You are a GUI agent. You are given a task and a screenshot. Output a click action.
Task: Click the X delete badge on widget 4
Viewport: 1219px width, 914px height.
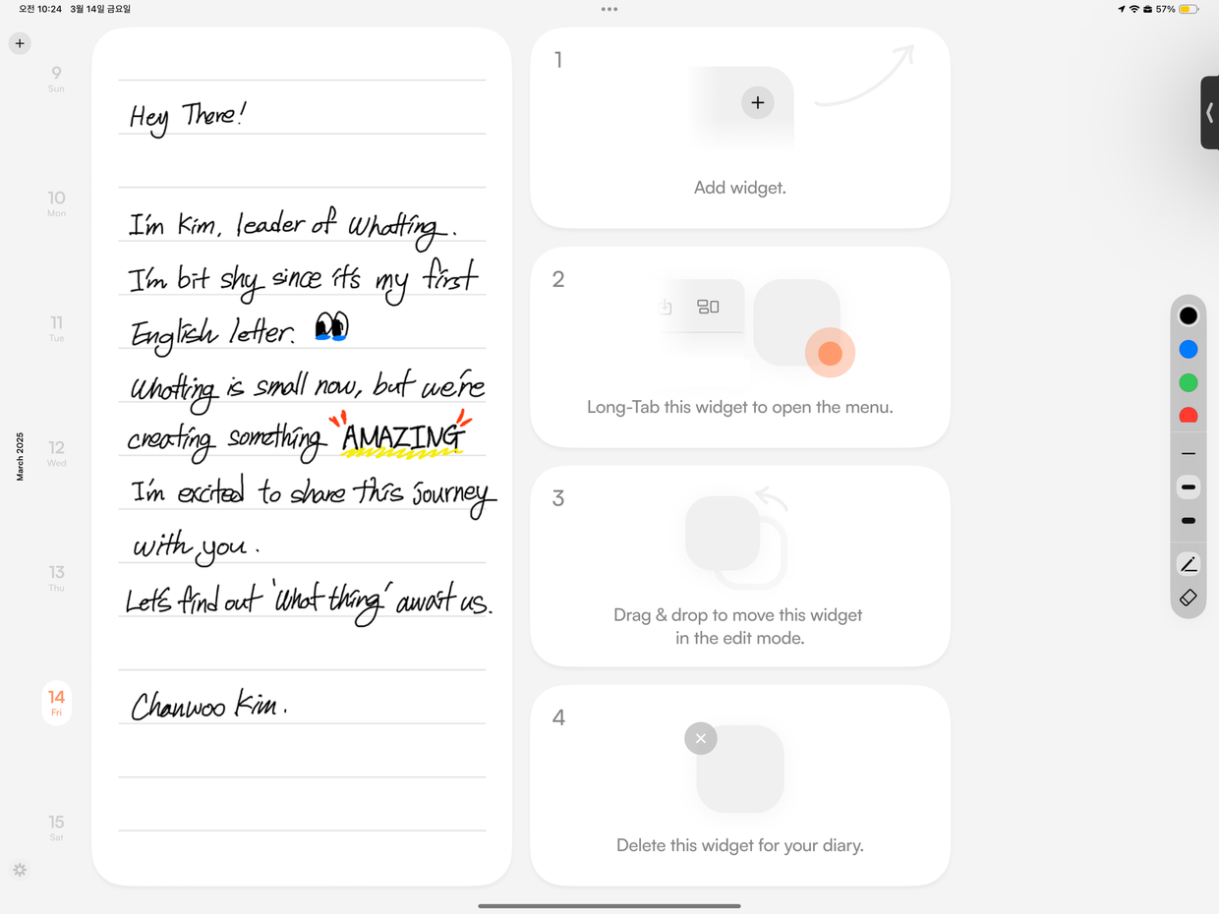click(x=701, y=738)
